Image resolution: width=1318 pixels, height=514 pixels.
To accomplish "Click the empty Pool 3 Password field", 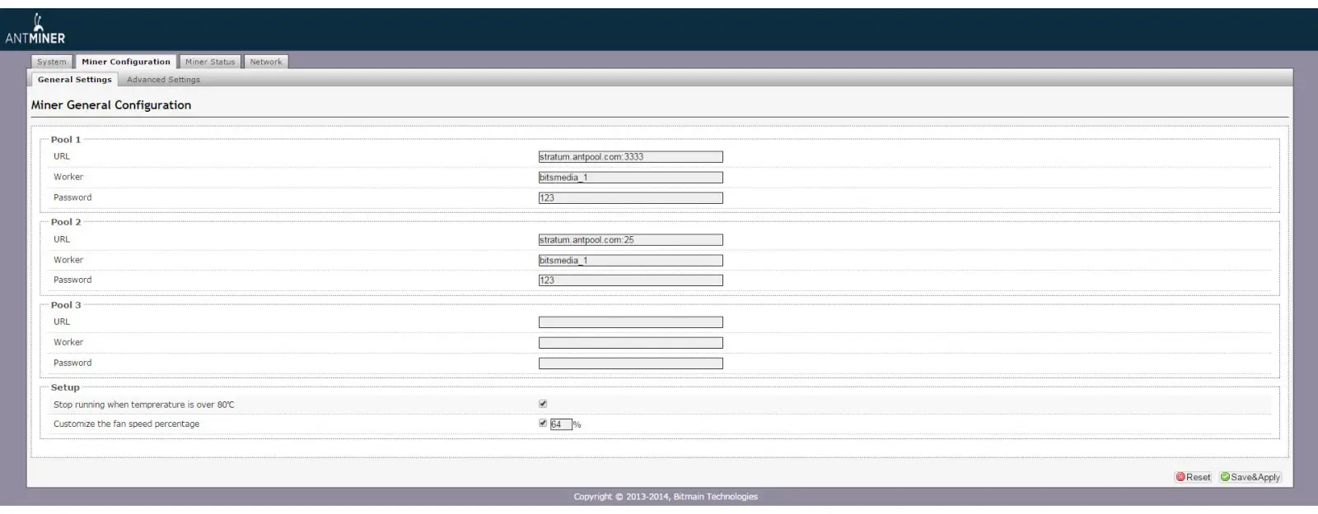I will click(630, 364).
